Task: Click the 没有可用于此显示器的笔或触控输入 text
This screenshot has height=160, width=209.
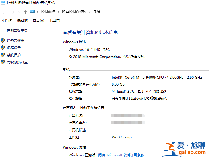Action: coord(139,98)
